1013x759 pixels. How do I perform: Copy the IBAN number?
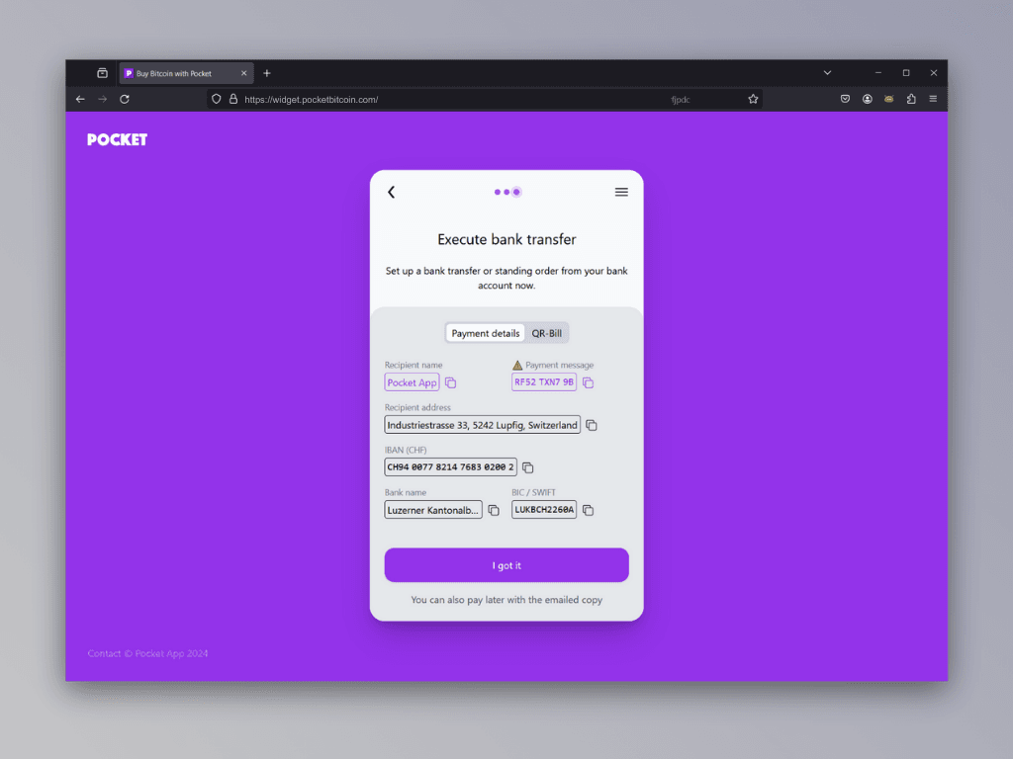tap(528, 467)
